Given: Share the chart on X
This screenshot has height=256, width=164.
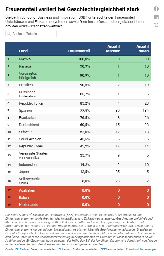Looking at the screenshot, I should pyautogui.click(x=156, y=25).
